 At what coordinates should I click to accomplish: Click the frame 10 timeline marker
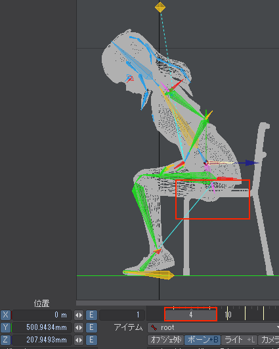click(x=228, y=315)
